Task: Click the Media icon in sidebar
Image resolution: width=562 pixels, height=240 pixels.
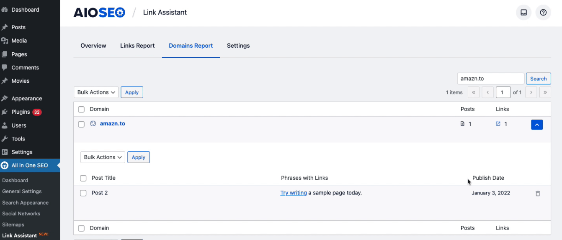Action: pyautogui.click(x=5, y=41)
